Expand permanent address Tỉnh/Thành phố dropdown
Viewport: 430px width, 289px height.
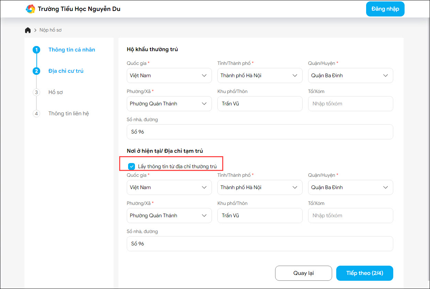pyautogui.click(x=260, y=76)
